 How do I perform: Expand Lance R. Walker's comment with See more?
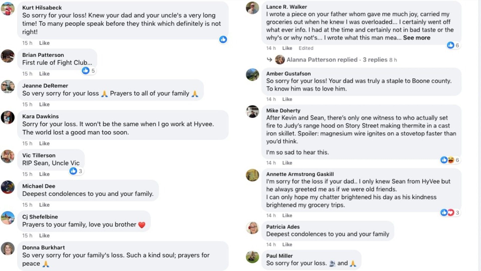417,38
